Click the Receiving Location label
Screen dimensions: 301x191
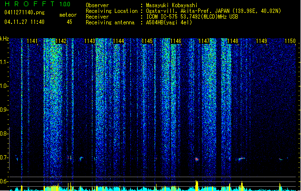click(111, 11)
